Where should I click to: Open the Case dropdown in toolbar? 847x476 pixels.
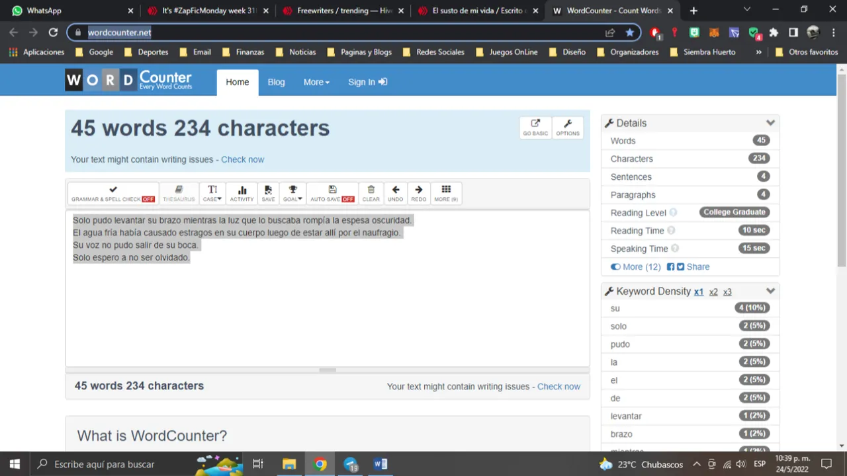point(212,193)
